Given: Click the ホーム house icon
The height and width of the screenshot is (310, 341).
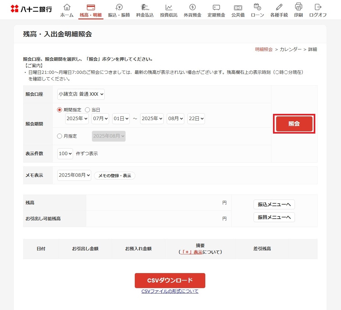Looking at the screenshot, I should click(67, 7).
